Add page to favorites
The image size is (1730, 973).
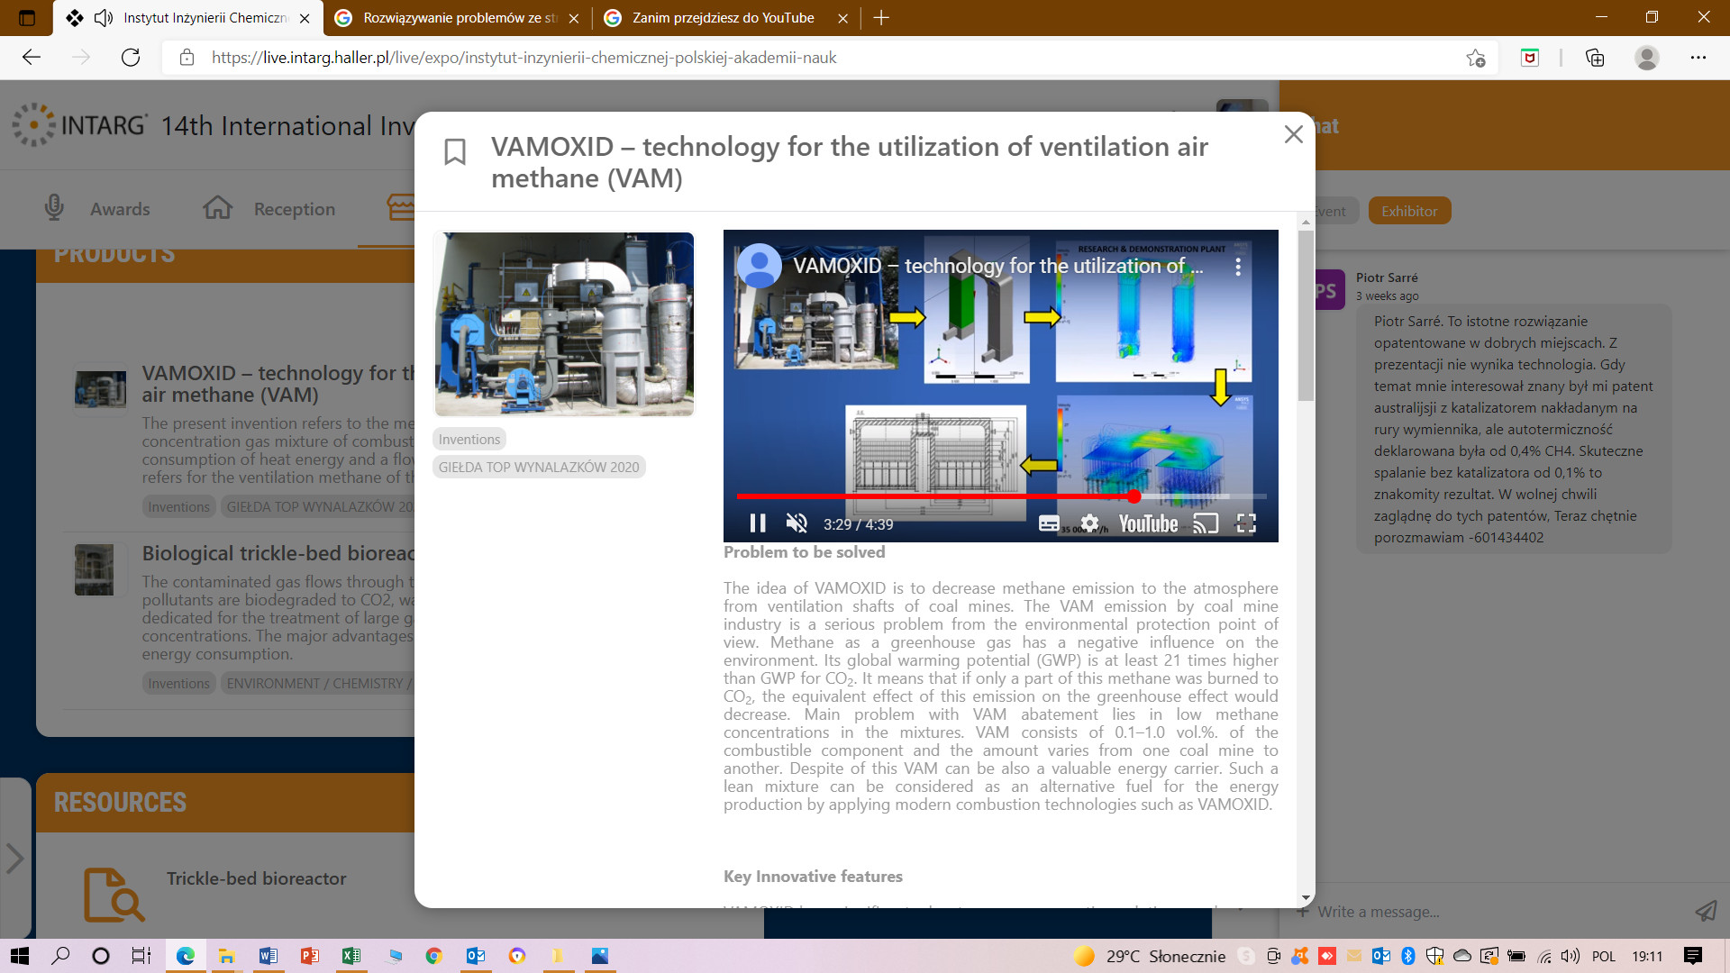point(1475,58)
